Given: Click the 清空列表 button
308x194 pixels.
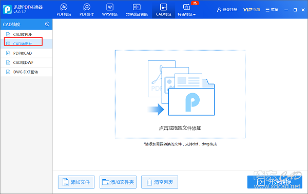Looking at the screenshot, I should 160,182.
